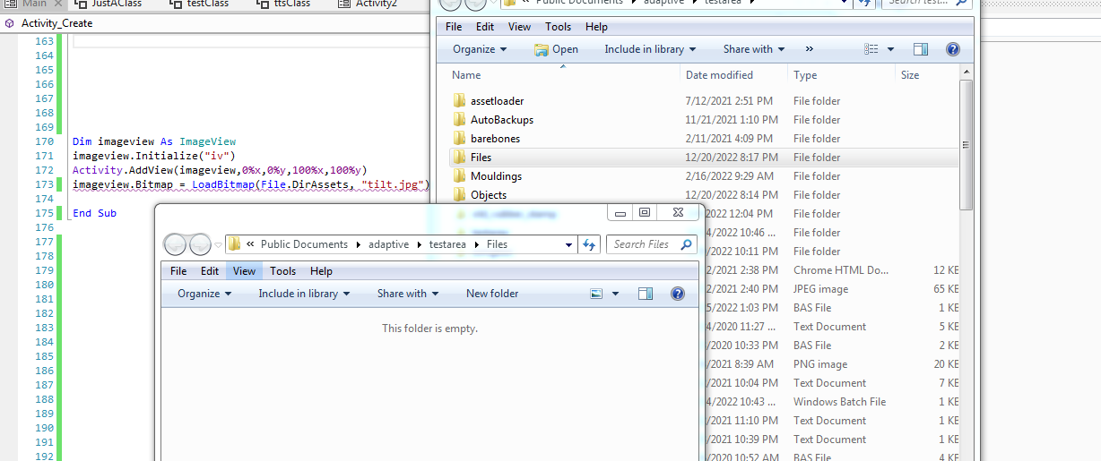Open the Share with dropdown in the testarea window
This screenshot has width=1101, height=461.
click(x=754, y=49)
